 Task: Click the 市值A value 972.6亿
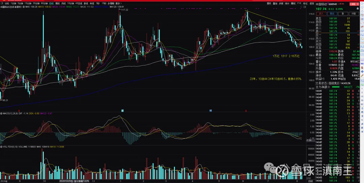coord(355,61)
